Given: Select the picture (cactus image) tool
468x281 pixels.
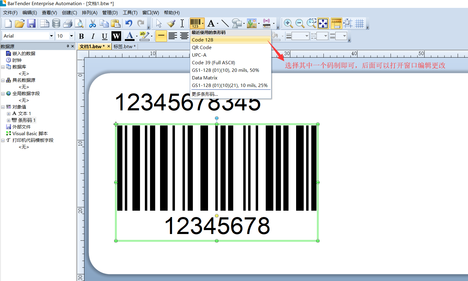Looking at the screenshot, I should (x=251, y=23).
